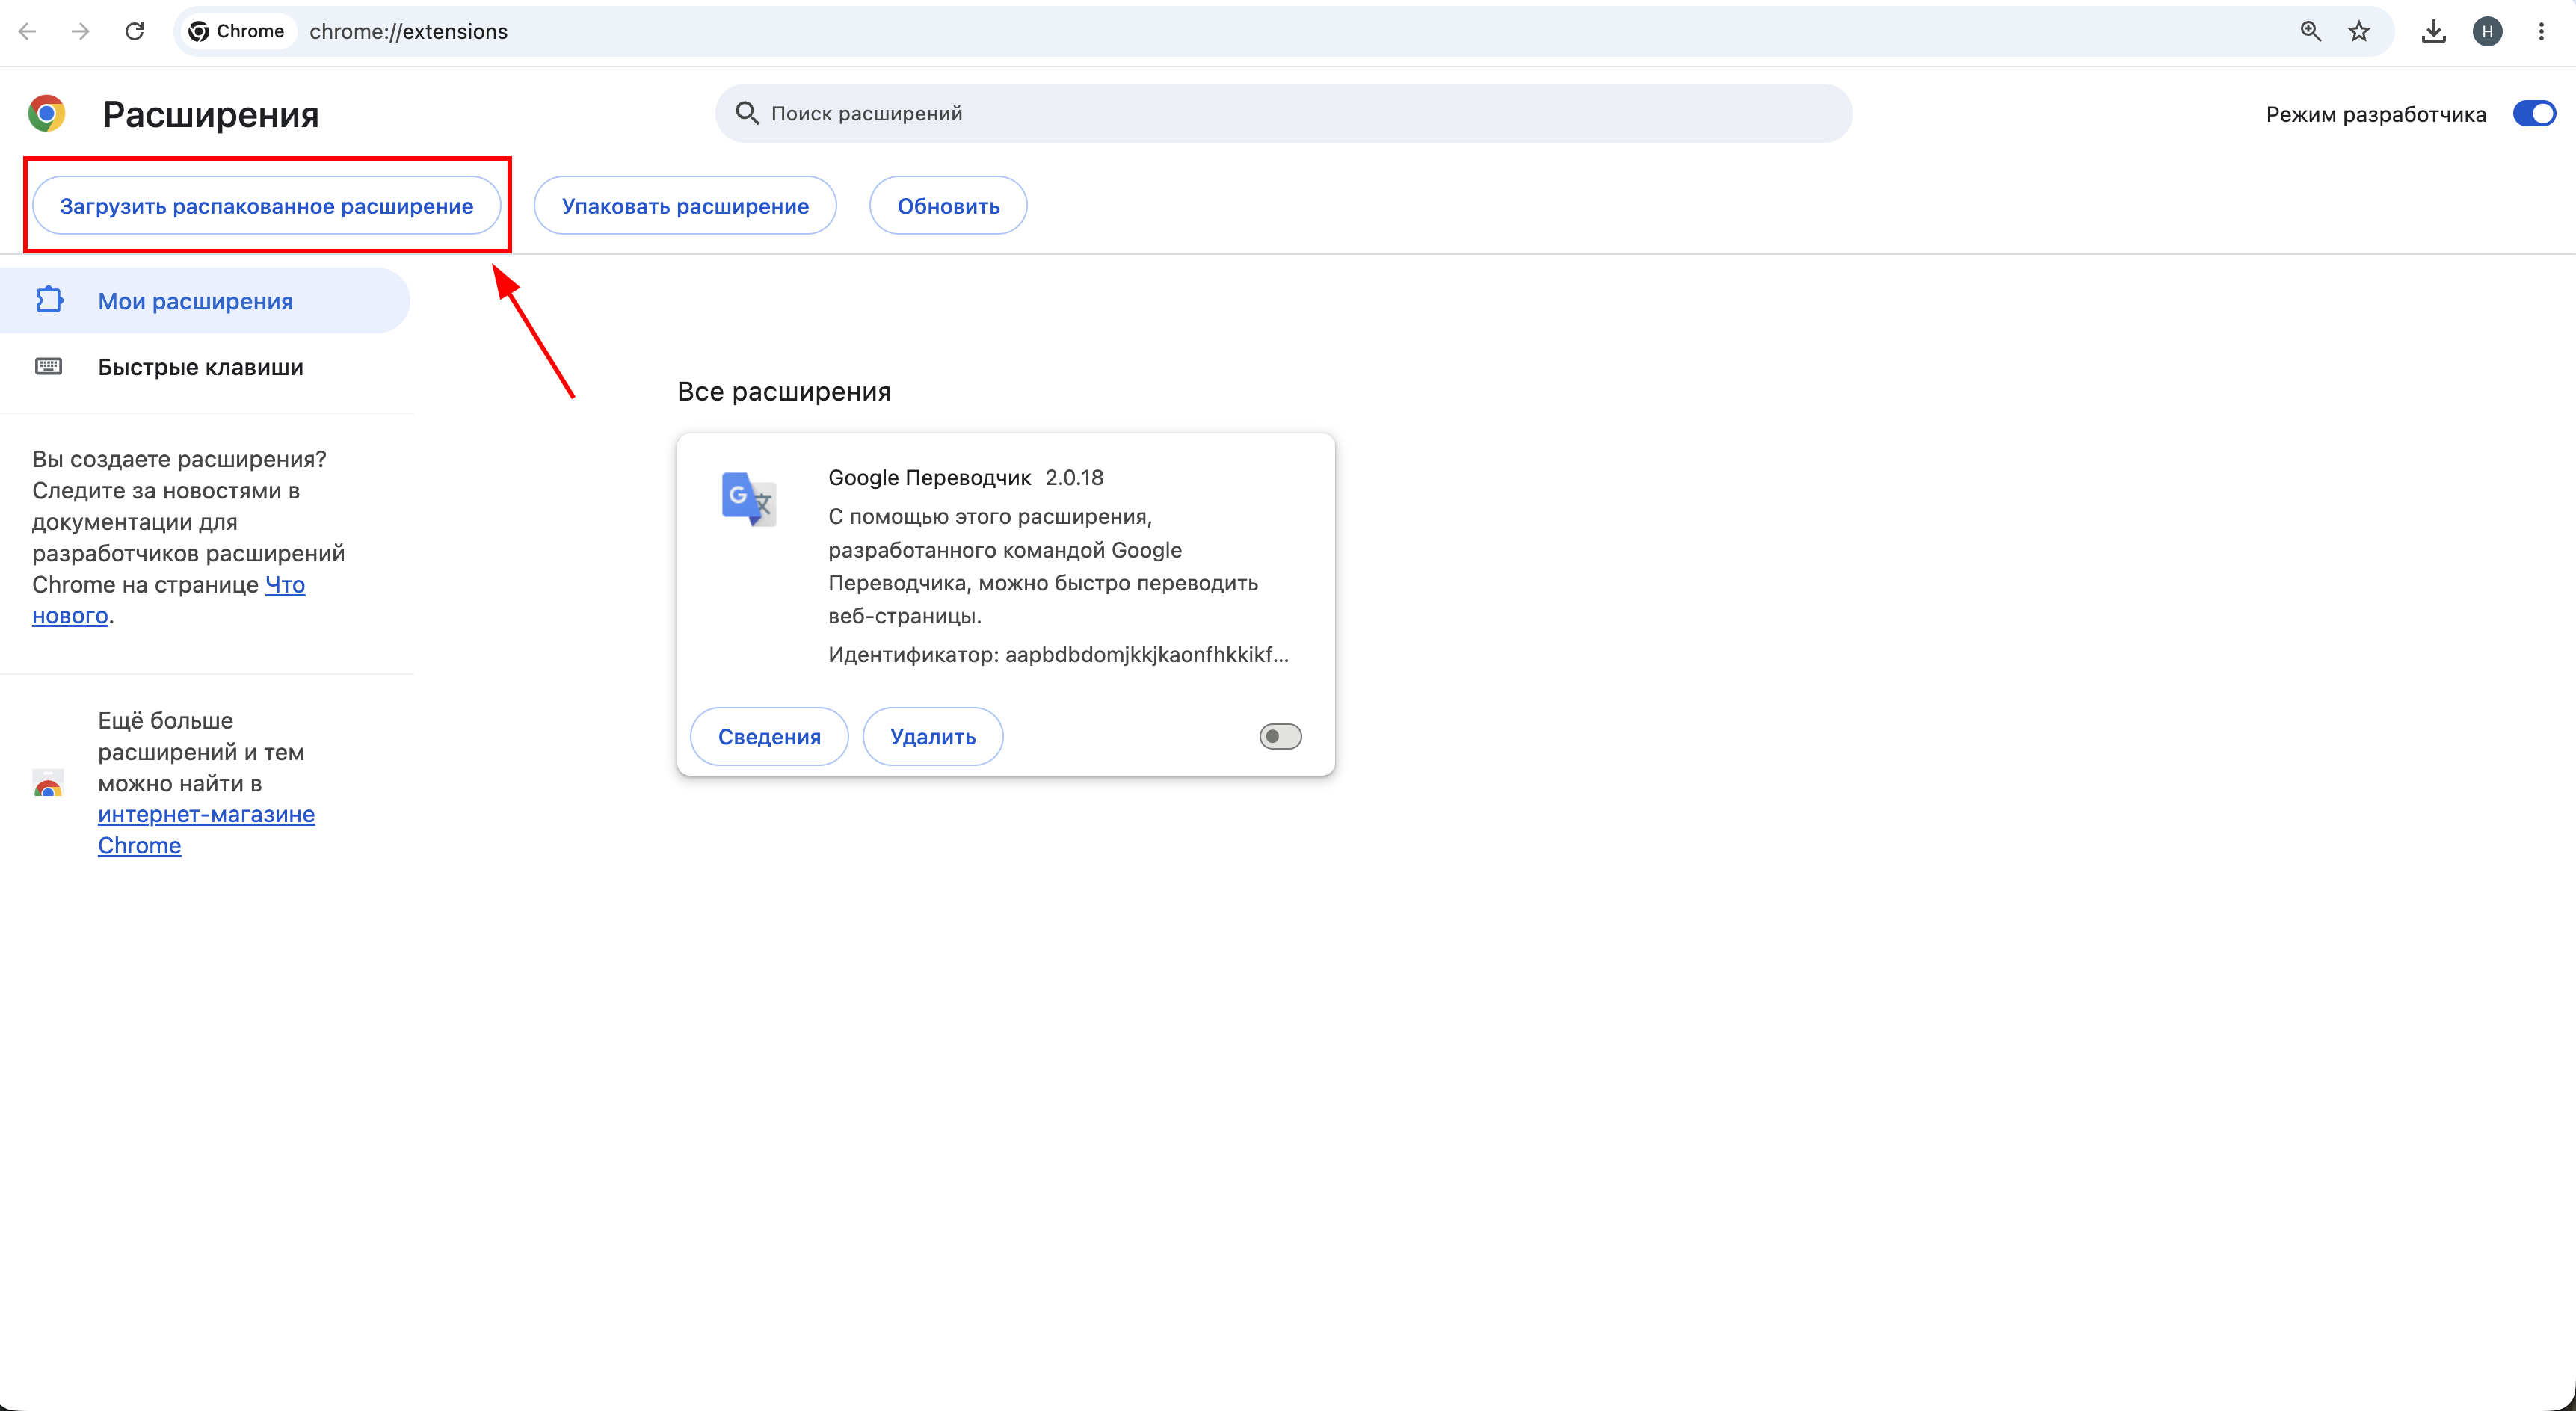Focus the Поиск расширений search field
This screenshot has height=1411, width=2576.
pyautogui.click(x=1284, y=113)
